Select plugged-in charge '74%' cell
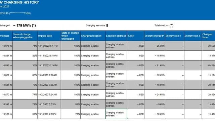The height and width of the screenshot is (121, 215). click(x=25, y=94)
